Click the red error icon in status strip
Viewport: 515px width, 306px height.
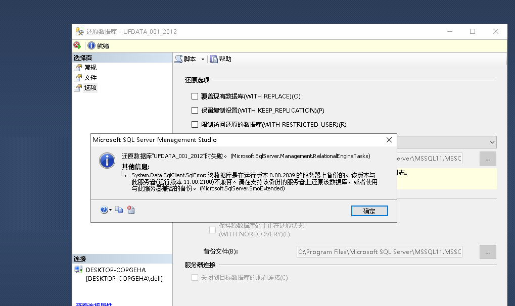(77, 45)
